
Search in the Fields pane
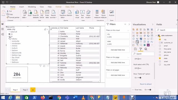coord(167,30)
